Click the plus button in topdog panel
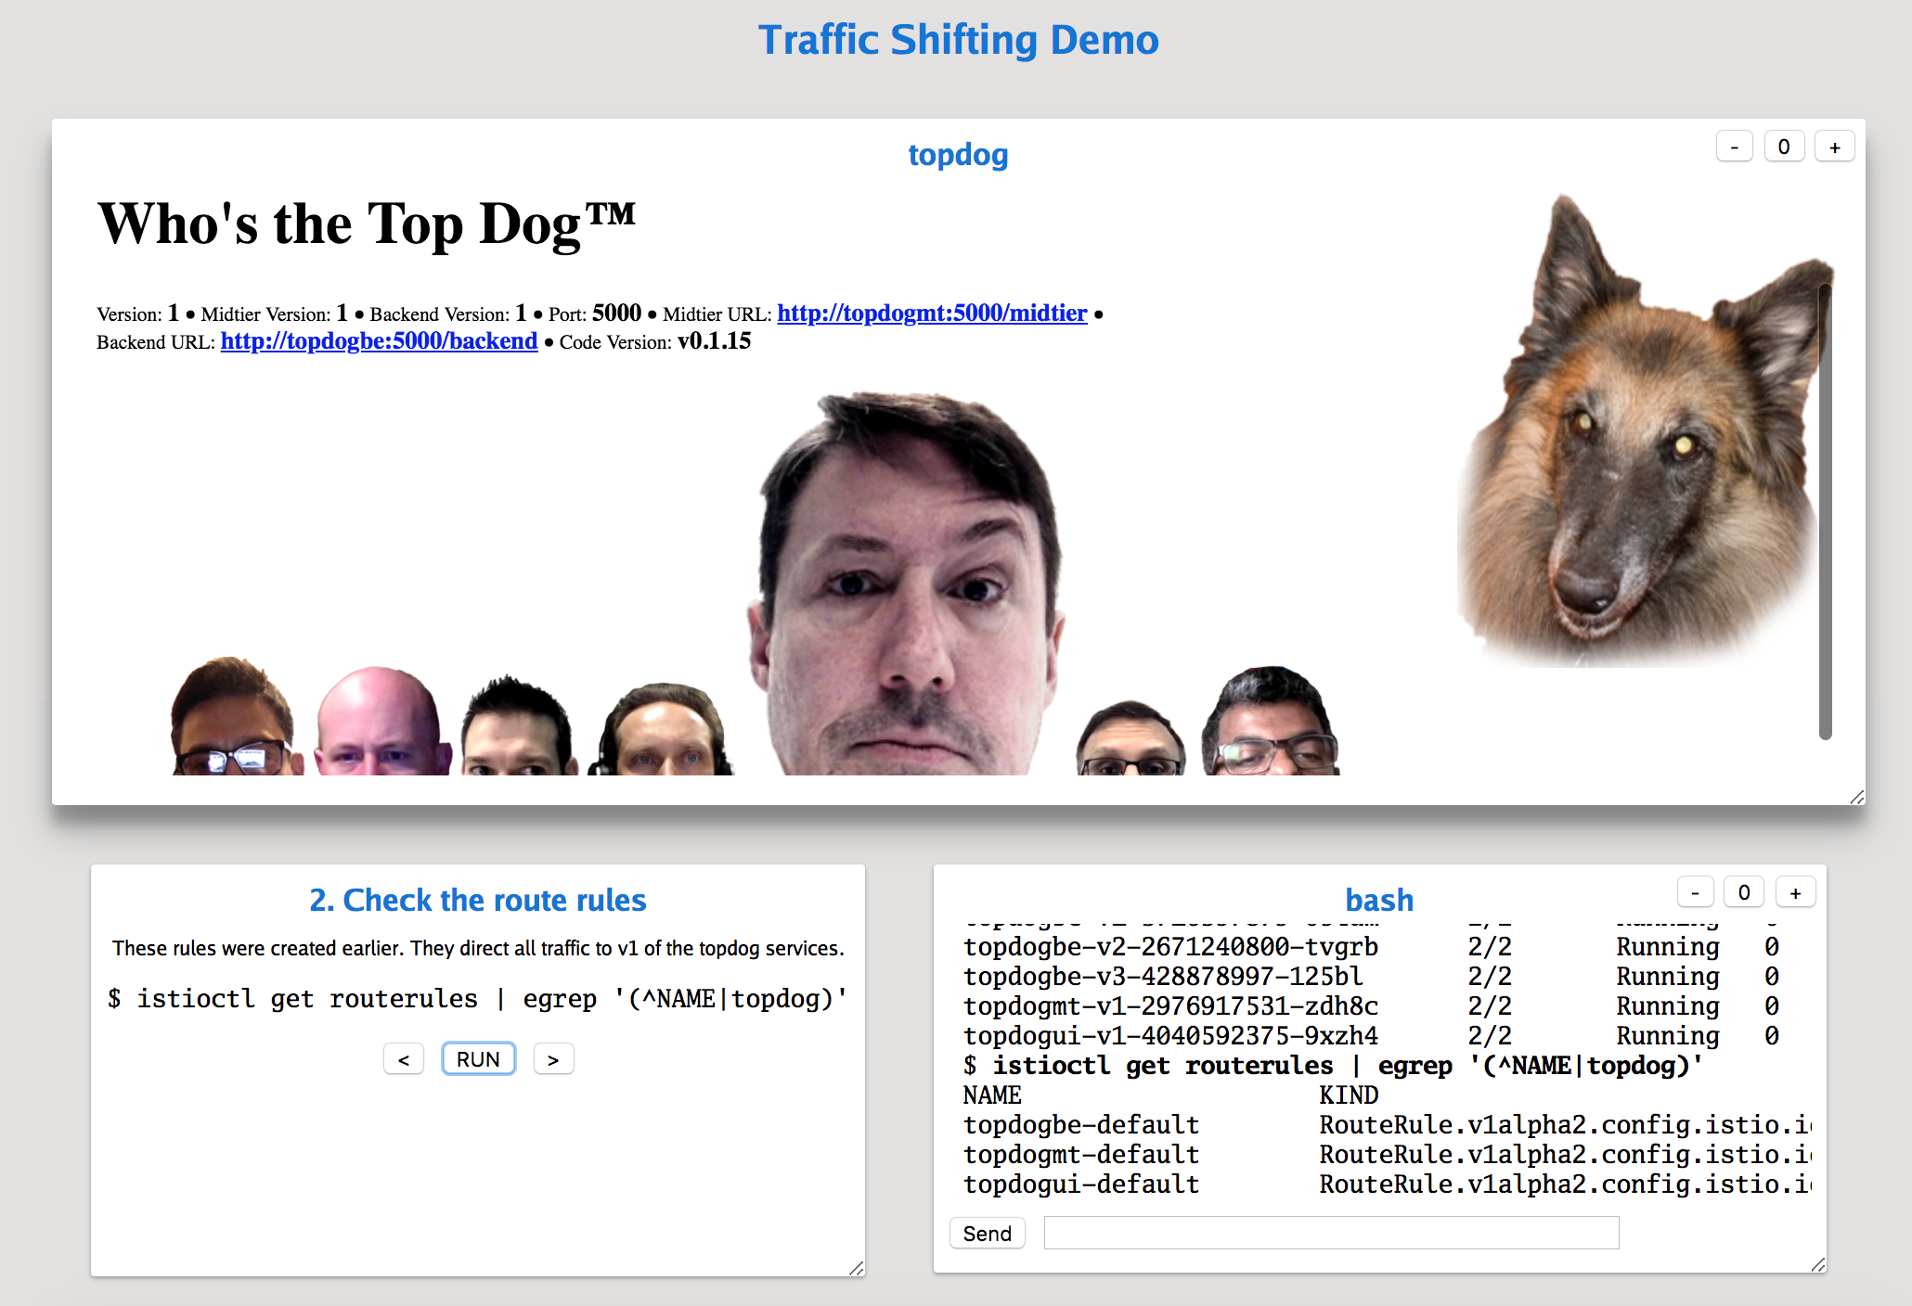This screenshot has height=1306, width=1912. pos(1834,147)
